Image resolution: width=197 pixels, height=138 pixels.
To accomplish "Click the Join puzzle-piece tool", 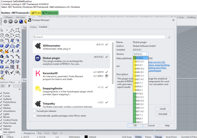I will click(x=2, y=51).
